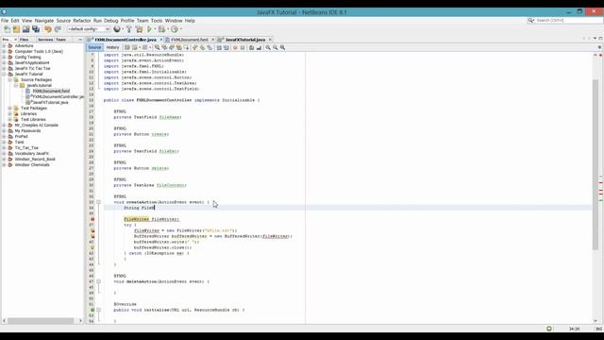Image resolution: width=604 pixels, height=340 pixels.
Task: Collapse the initialize method code fold
Action: tap(98, 310)
